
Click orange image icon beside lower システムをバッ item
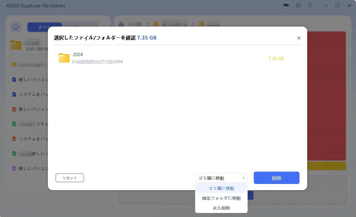pos(14,139)
